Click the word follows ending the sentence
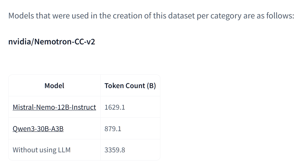The width and height of the screenshot is (303, 167). pos(280,16)
